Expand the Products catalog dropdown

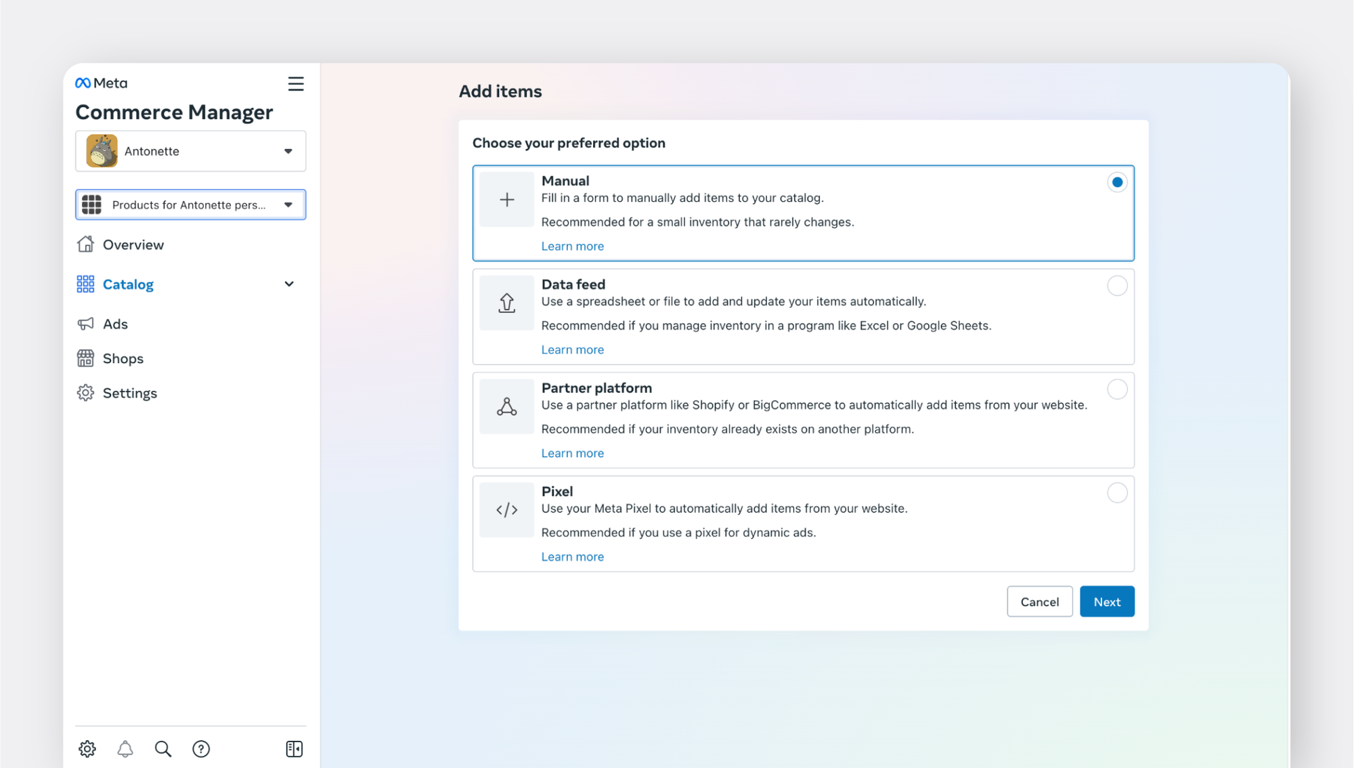[289, 205]
